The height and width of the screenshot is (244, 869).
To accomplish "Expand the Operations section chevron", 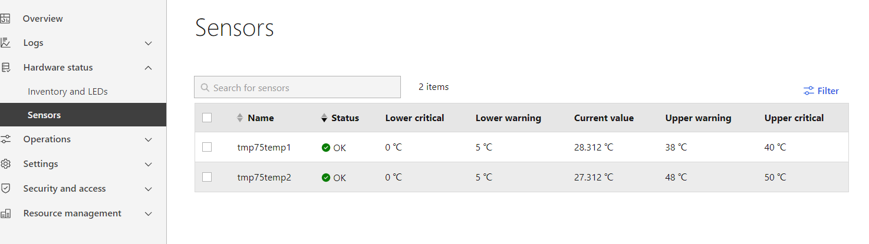I will tap(149, 139).
